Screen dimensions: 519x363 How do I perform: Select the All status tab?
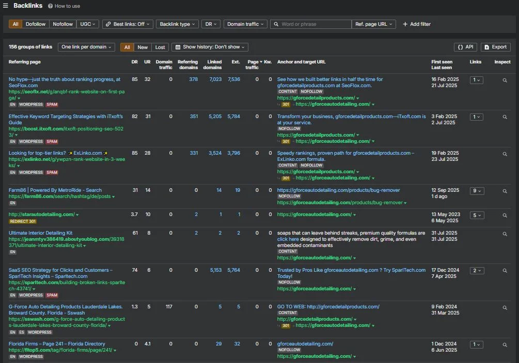tap(127, 47)
